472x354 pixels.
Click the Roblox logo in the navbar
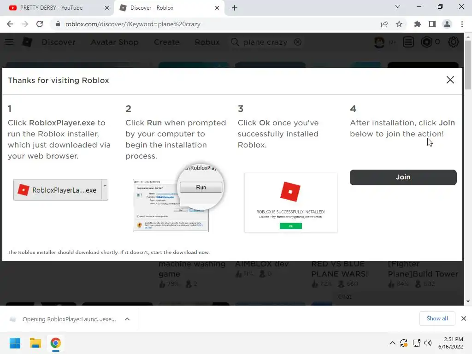(27, 42)
